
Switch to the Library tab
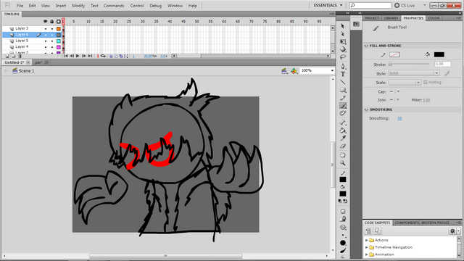pyautogui.click(x=391, y=18)
